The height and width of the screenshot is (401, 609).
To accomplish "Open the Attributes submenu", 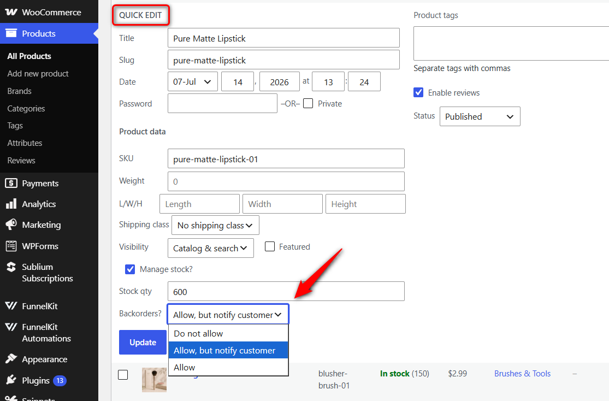I will pos(25,143).
